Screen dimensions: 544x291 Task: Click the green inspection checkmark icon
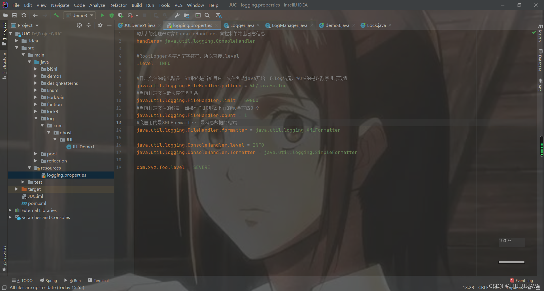click(534, 33)
